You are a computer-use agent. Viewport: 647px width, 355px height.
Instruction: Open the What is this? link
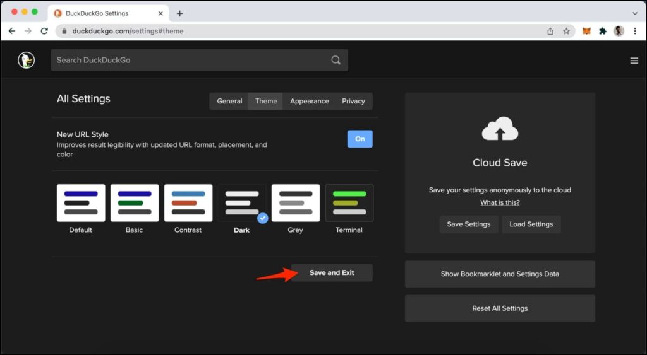tap(500, 202)
